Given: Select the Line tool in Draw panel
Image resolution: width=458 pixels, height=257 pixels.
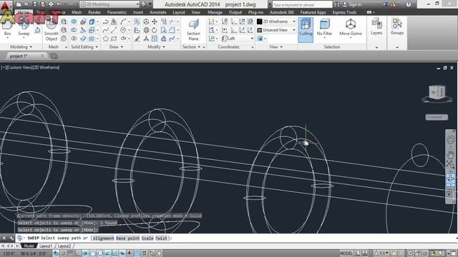Looking at the screenshot, I should (x=114, y=30).
